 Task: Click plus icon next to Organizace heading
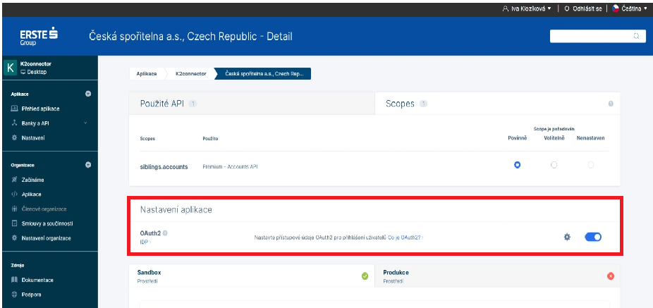coord(88,165)
